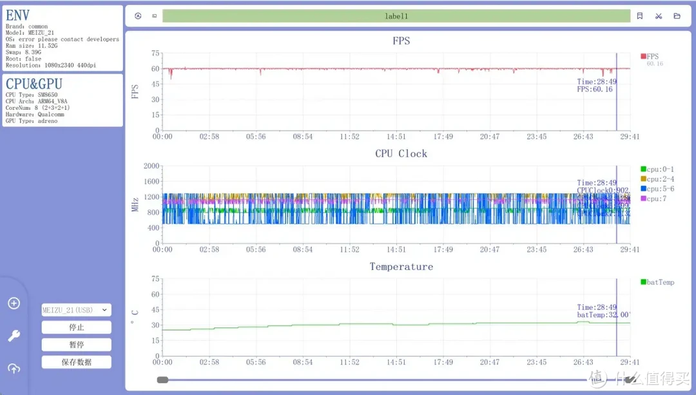
Task: Toggle cpu:0-1 legend series visibility
Action: click(657, 169)
